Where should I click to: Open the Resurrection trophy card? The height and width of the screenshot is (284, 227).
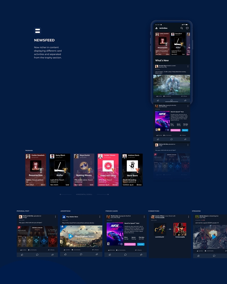click(x=36, y=170)
